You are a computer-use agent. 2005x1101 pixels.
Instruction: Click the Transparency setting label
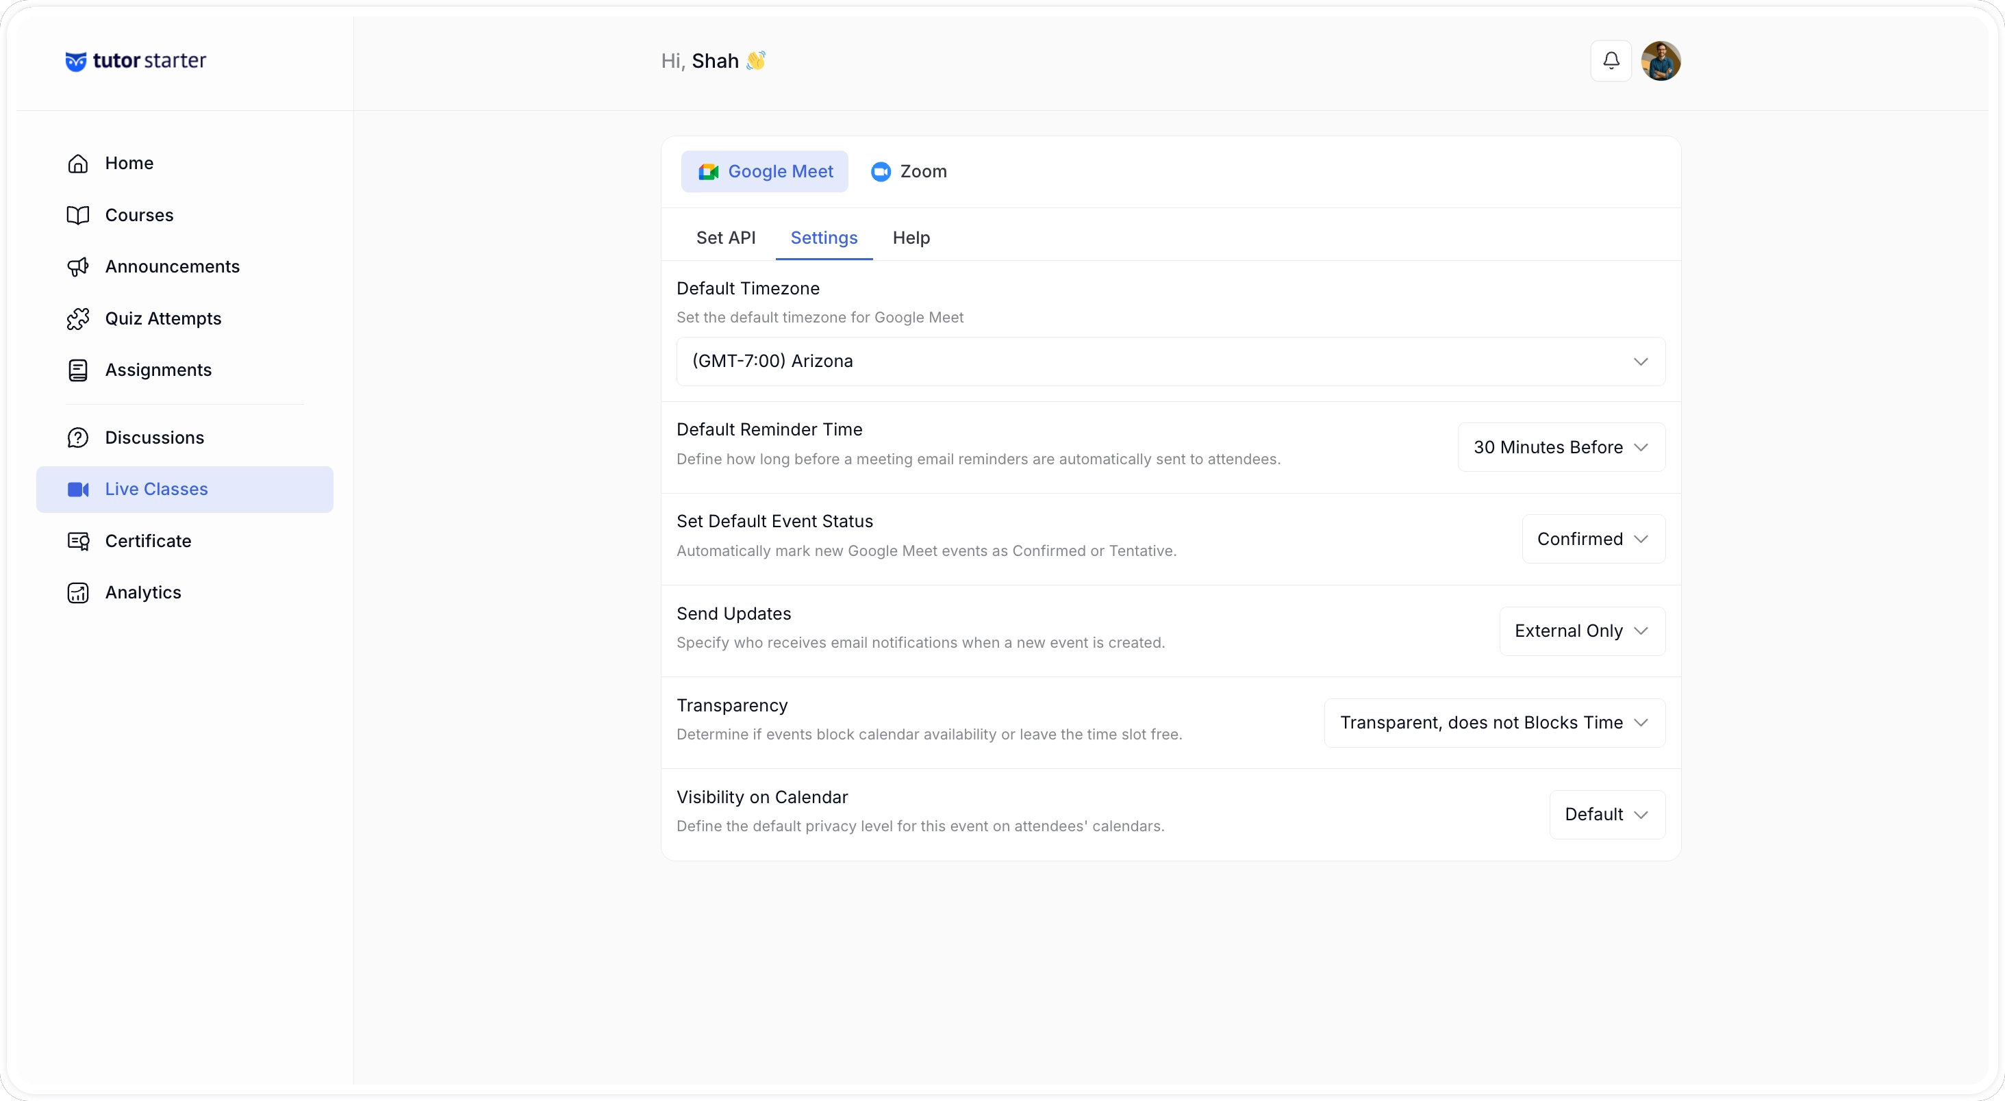(731, 706)
